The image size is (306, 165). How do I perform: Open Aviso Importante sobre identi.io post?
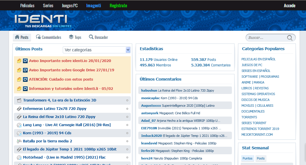click(70, 61)
